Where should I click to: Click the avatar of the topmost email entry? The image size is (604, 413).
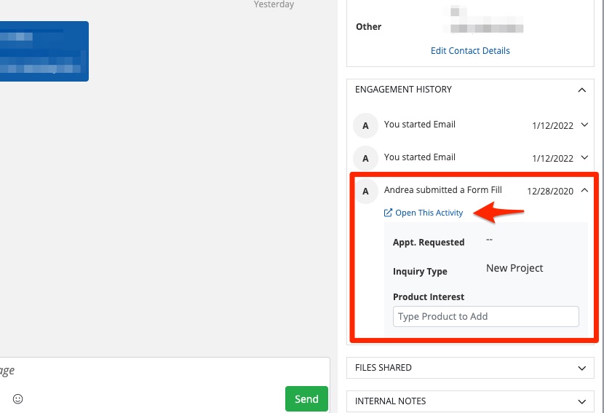(365, 125)
